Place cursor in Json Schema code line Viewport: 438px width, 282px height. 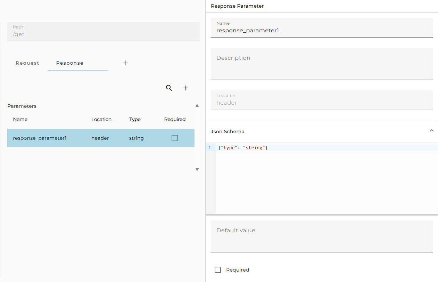click(x=327, y=148)
